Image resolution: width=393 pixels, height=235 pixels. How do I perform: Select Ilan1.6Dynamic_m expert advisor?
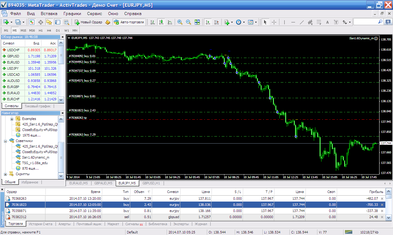click(x=36, y=157)
